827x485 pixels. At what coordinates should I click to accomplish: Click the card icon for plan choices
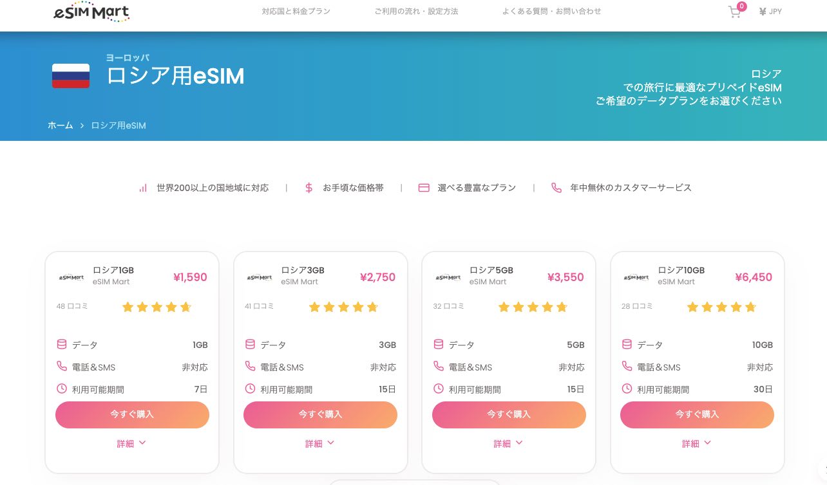point(424,188)
